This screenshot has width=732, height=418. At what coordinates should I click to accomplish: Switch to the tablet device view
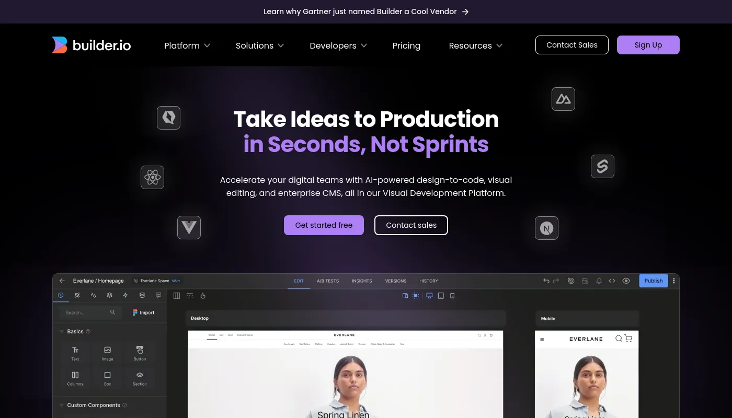point(441,296)
